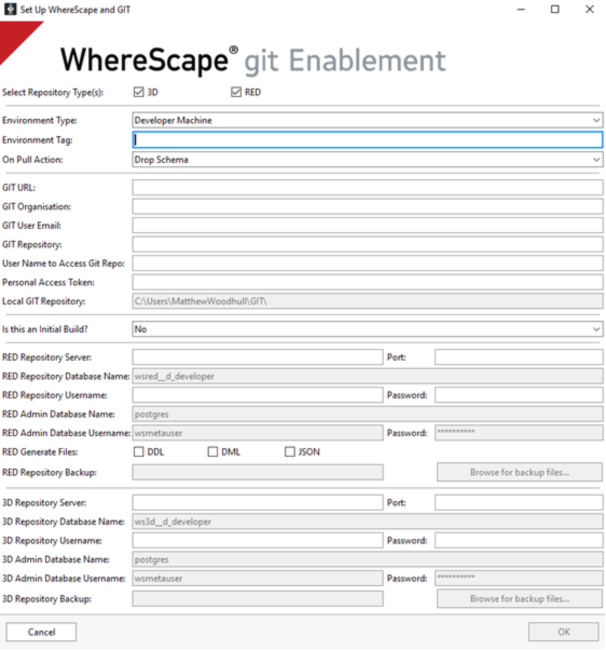Enable DDL file generation checkbox
606x650 pixels.
[139, 452]
